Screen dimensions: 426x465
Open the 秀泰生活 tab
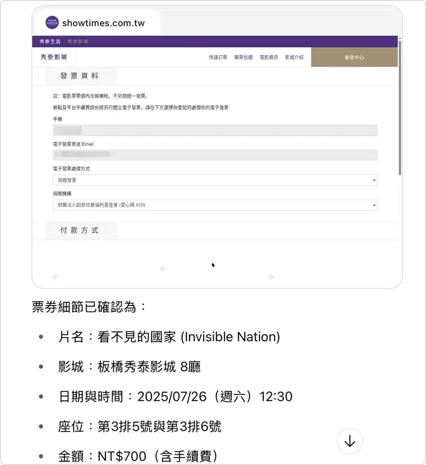tap(50, 41)
